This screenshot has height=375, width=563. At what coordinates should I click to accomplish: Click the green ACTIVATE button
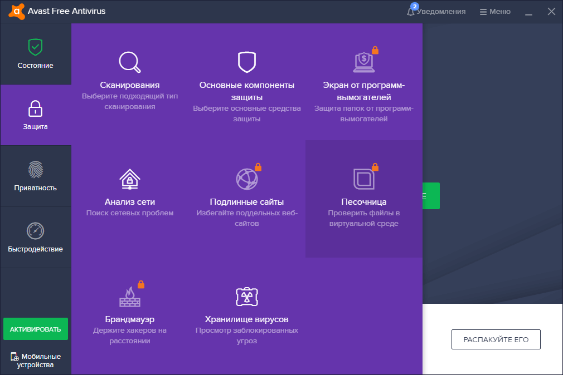tap(36, 329)
